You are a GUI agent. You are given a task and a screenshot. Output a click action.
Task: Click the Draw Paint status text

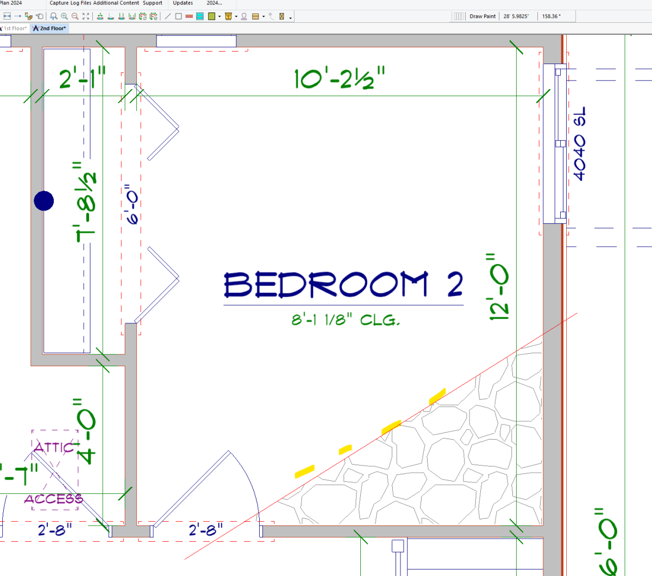[482, 16]
